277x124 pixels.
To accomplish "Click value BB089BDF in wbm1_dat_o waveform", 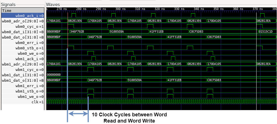I will (54, 80).
